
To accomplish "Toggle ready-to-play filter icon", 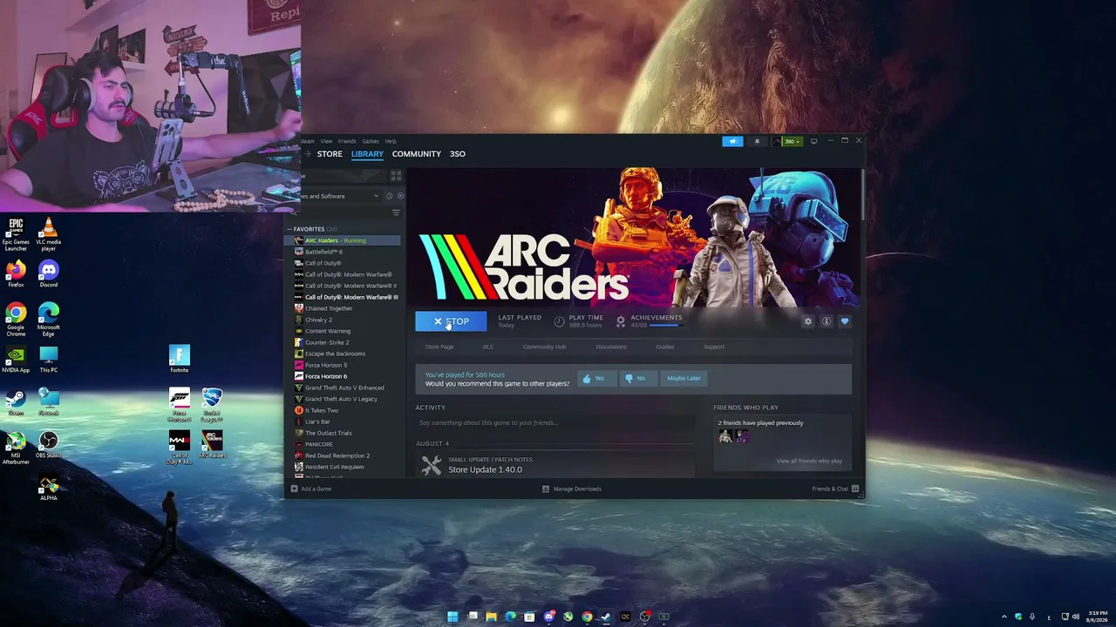I will click(400, 196).
